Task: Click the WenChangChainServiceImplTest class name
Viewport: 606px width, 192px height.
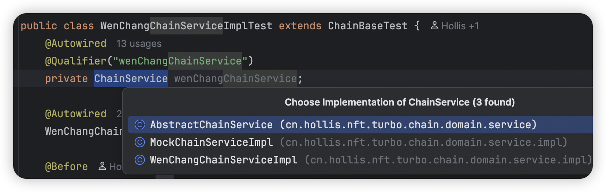Action: [x=186, y=26]
